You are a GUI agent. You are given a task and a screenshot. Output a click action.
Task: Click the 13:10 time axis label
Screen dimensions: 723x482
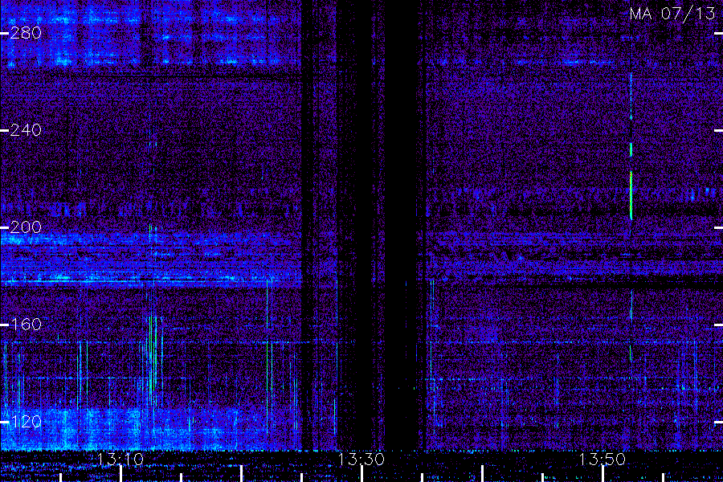coord(120,460)
